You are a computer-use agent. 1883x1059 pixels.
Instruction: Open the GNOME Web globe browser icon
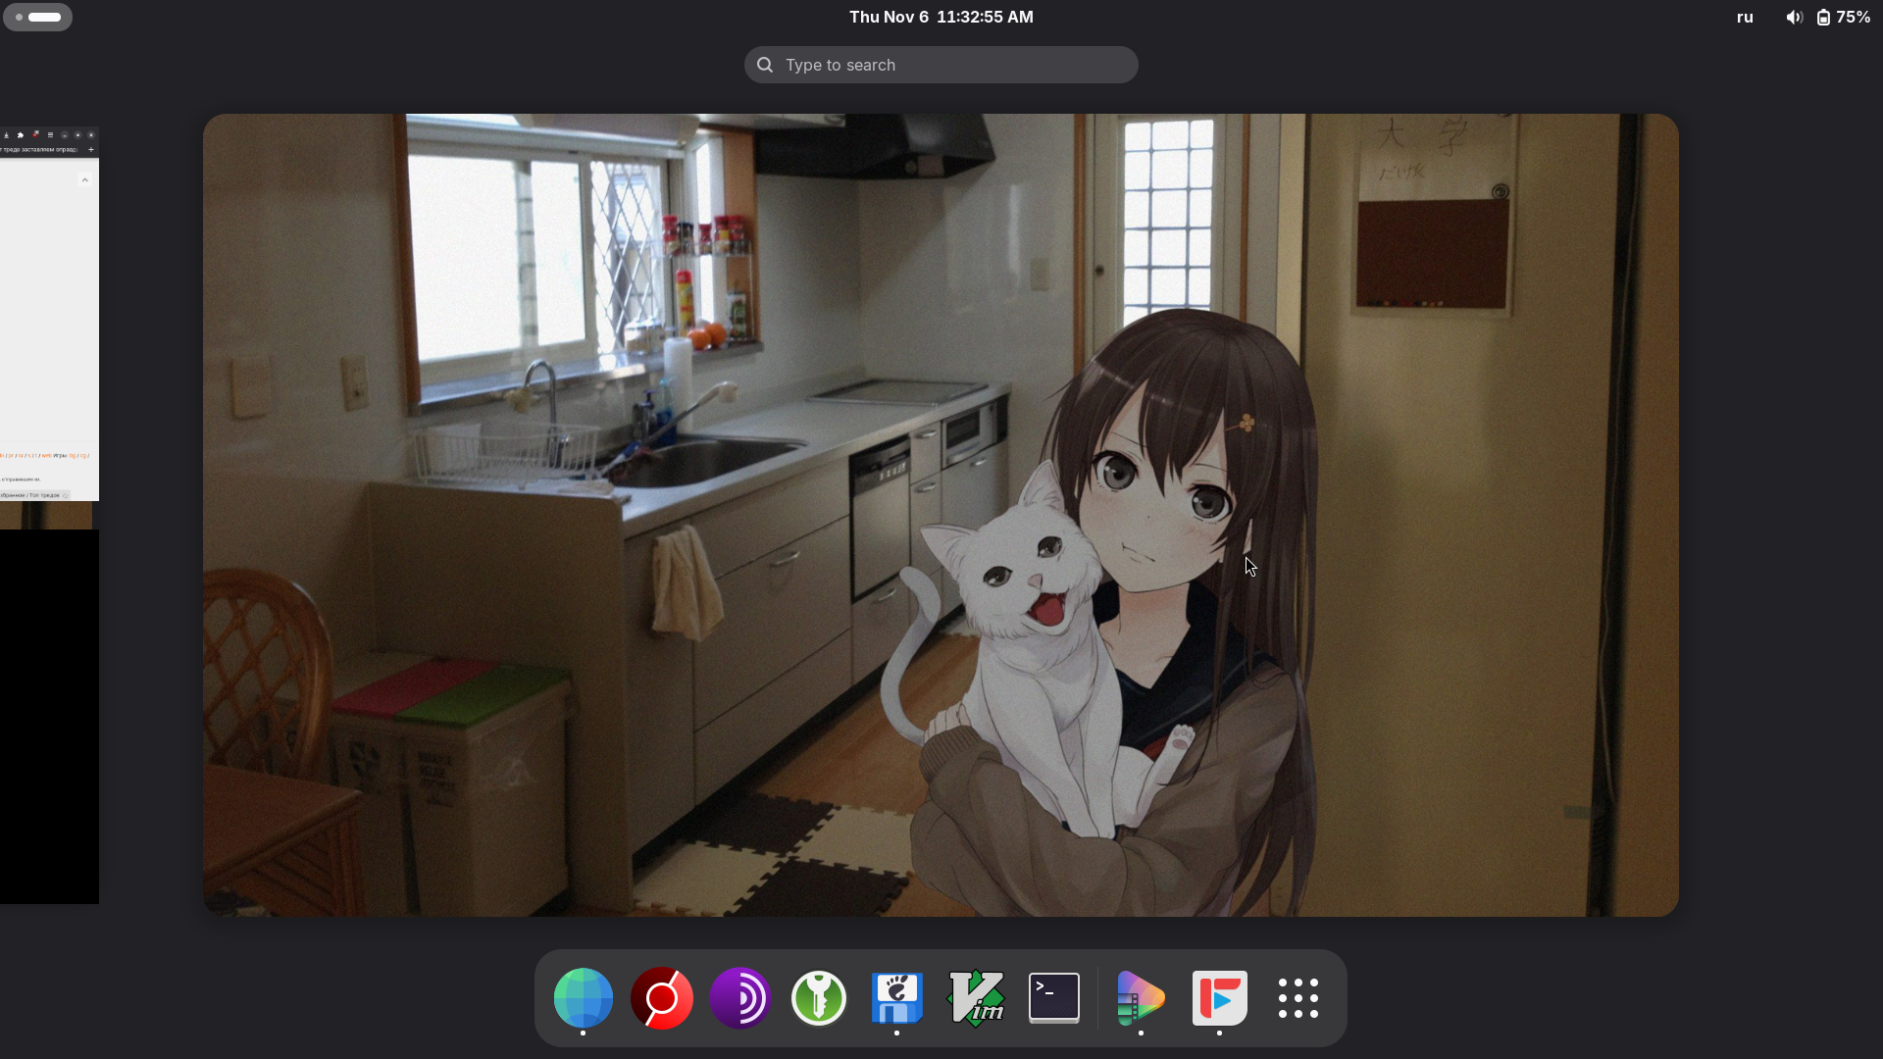pyautogui.click(x=584, y=998)
